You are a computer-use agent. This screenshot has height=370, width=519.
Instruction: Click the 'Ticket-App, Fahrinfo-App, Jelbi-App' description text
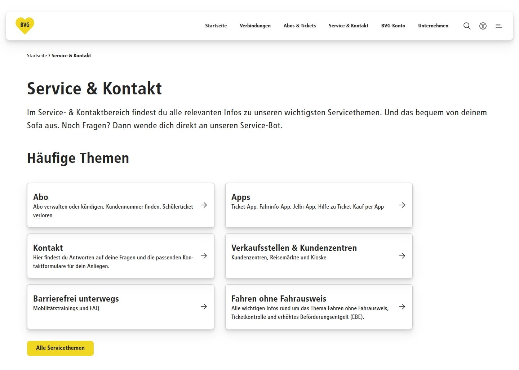tap(307, 207)
